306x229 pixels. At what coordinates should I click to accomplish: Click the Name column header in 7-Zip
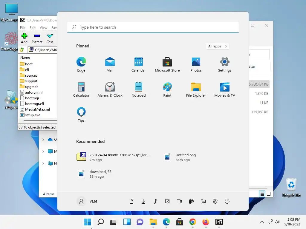click(25, 58)
